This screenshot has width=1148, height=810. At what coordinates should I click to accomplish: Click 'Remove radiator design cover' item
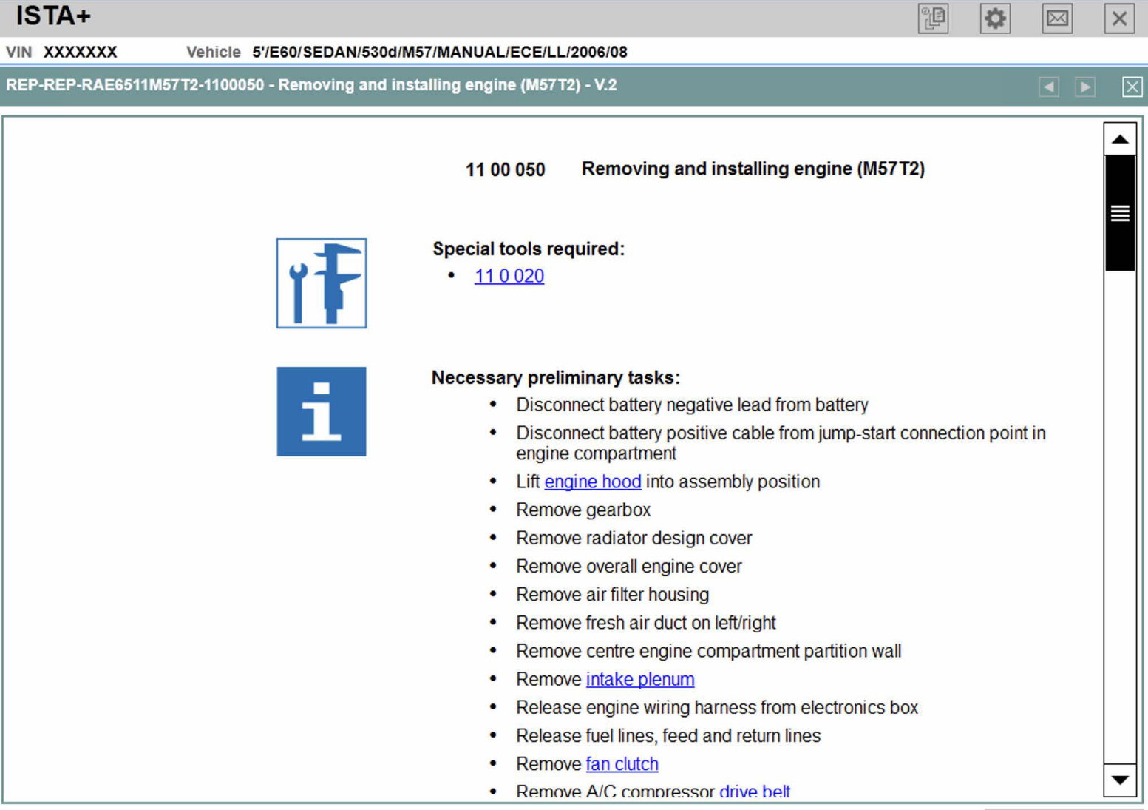(634, 538)
